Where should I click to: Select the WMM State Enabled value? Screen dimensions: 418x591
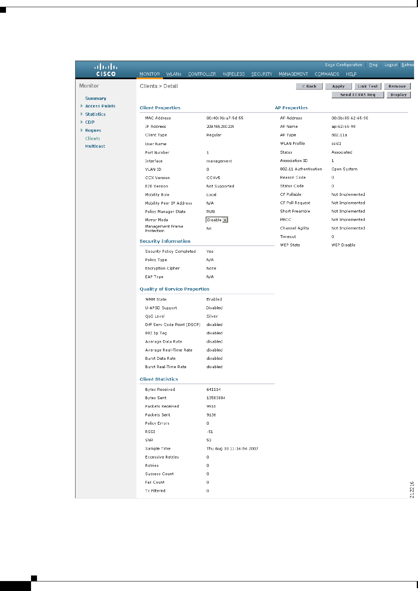pyautogui.click(x=214, y=300)
